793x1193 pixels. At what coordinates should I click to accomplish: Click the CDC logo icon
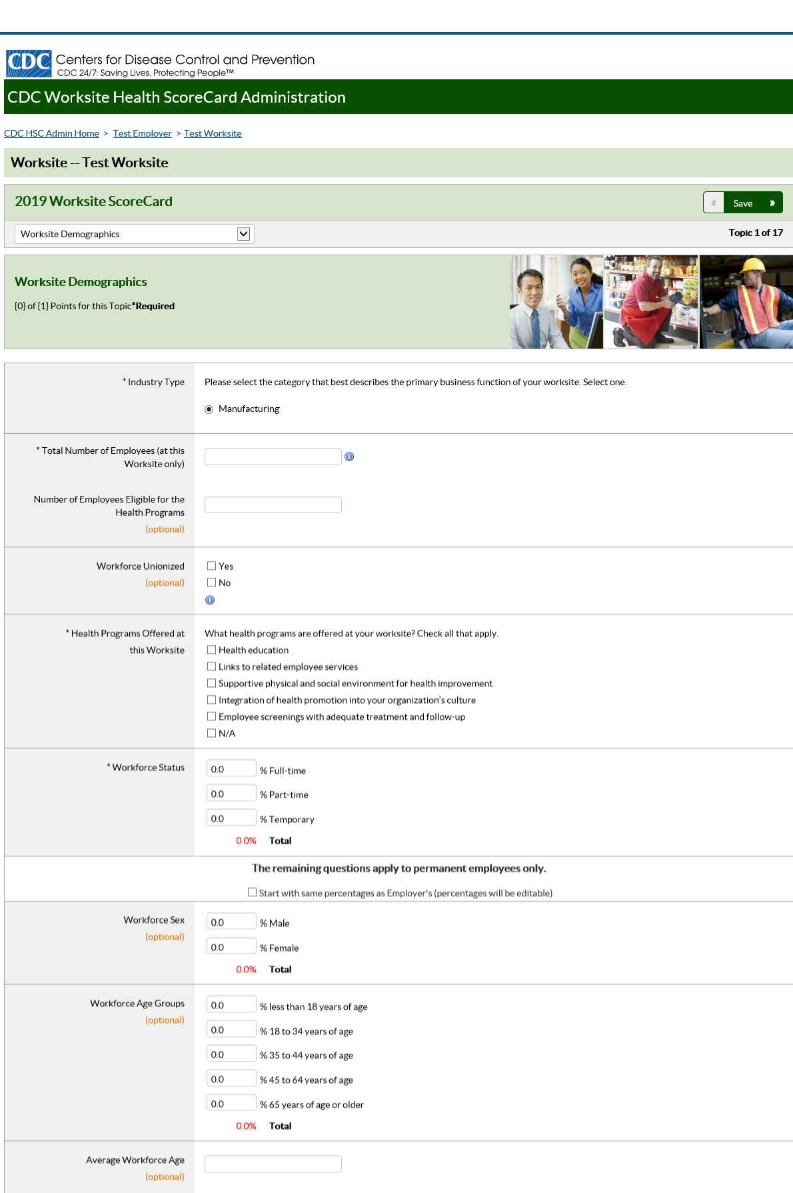(29, 63)
